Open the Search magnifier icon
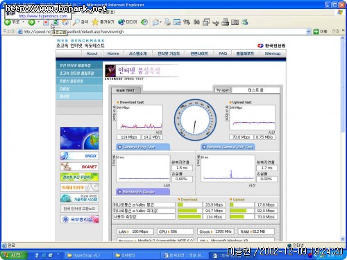This screenshot has height=260, width=347. (x=76, y=22)
